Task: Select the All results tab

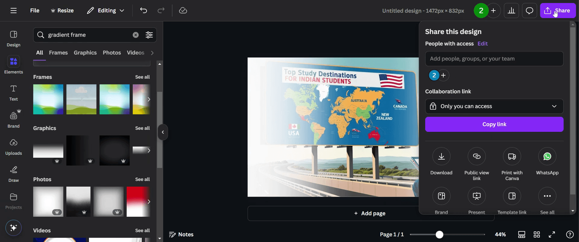Action: coord(40,53)
